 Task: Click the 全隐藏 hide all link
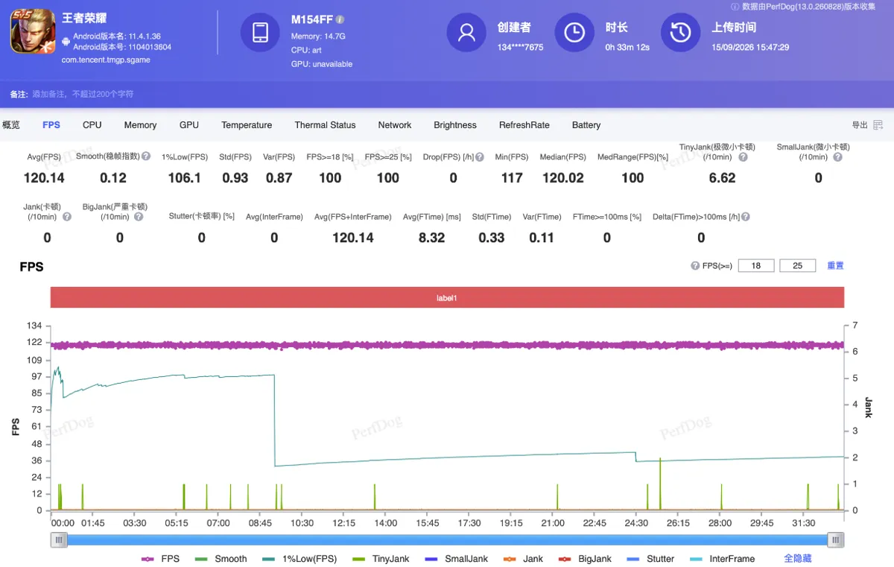point(797,558)
